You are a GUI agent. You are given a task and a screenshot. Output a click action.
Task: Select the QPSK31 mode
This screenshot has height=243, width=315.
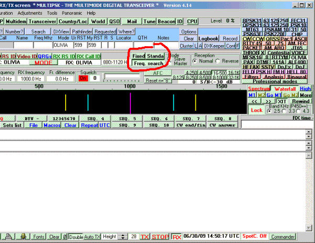pyautogui.click(x=251, y=25)
